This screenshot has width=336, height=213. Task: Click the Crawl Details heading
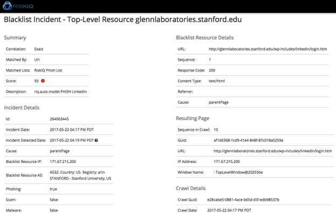tap(191, 188)
